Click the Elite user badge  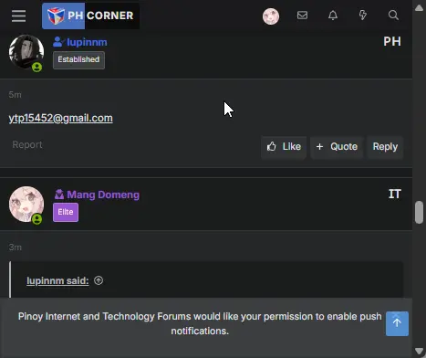click(x=66, y=212)
